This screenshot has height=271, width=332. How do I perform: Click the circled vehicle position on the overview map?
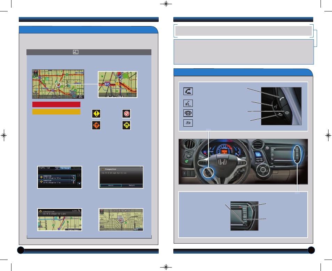click(x=58, y=84)
